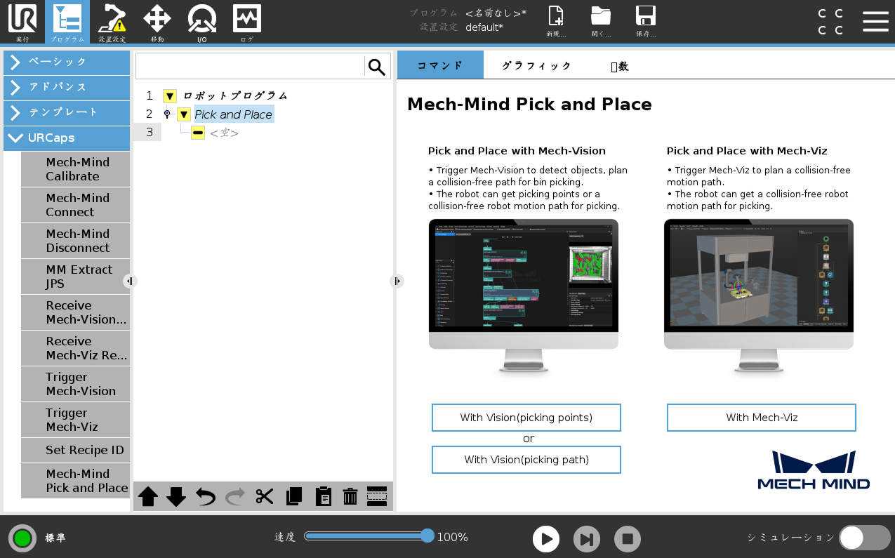895x558 pixels.
Task: Click the search magnifier icon
Action: [377, 67]
